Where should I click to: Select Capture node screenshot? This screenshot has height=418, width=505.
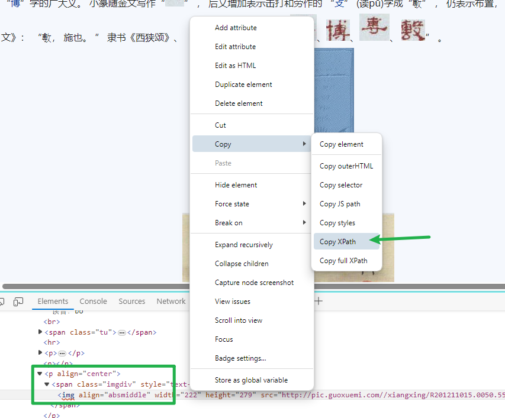click(x=252, y=283)
